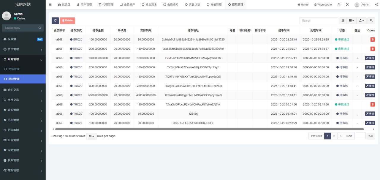Screen dimensions: 380x180
Task: Open the settings gears icon at top-right
Action: coord(376,4)
